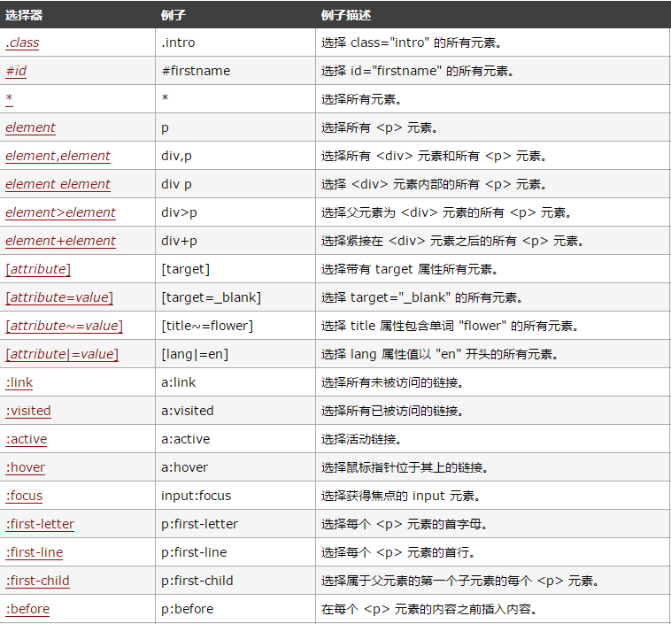Open the :focus selector link

[24, 496]
